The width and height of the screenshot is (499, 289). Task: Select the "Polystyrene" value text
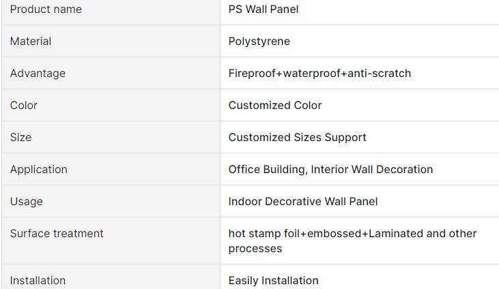259,42
